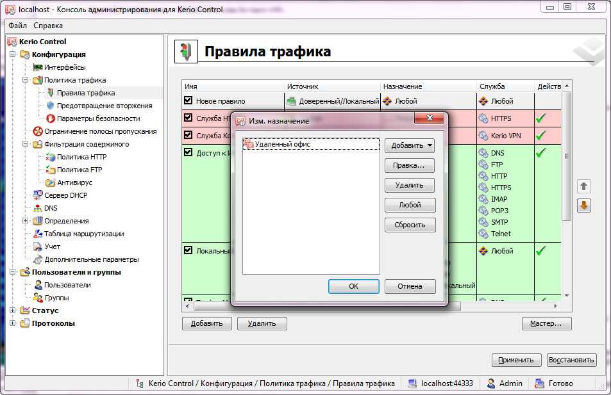
Task: Click the Политика FTP icon
Action: [50, 170]
